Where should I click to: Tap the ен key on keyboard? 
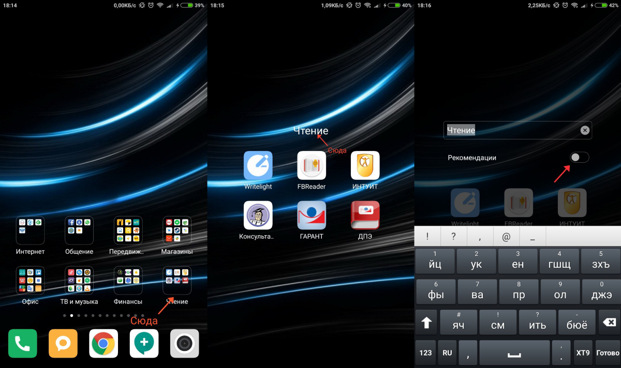click(x=518, y=261)
